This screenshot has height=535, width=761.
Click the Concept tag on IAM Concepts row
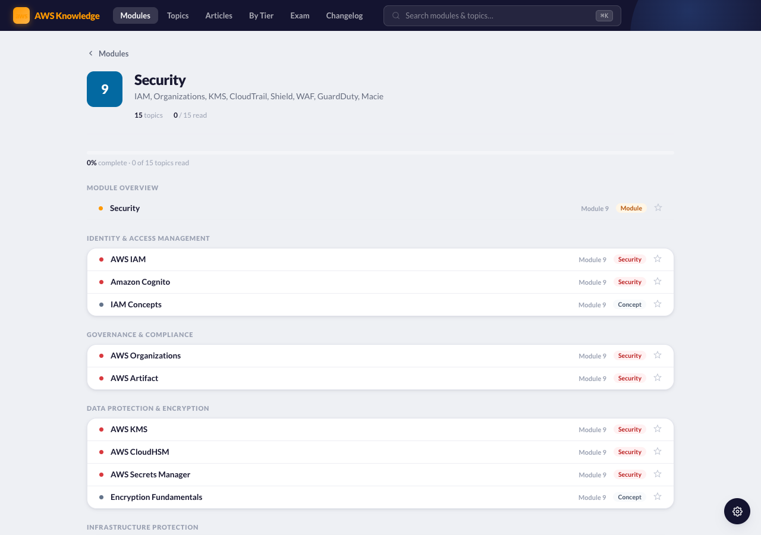630,304
